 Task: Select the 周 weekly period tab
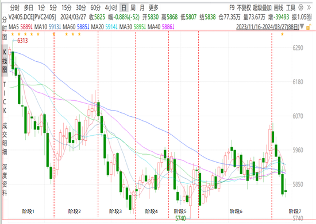[x=133, y=8]
